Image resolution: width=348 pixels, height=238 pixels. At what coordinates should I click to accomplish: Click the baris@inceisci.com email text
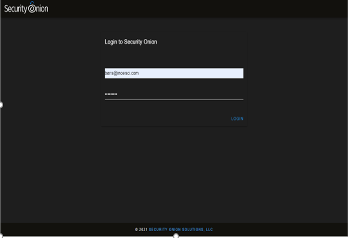[122, 73]
